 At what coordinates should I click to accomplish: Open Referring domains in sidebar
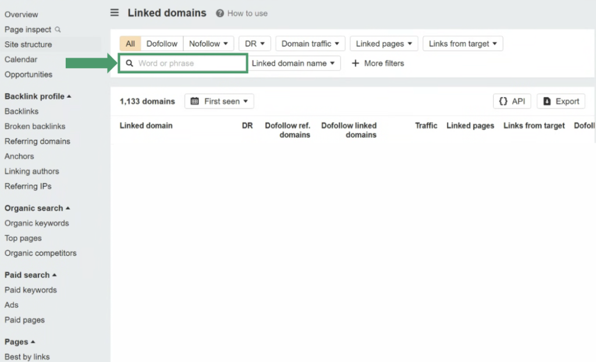point(37,141)
